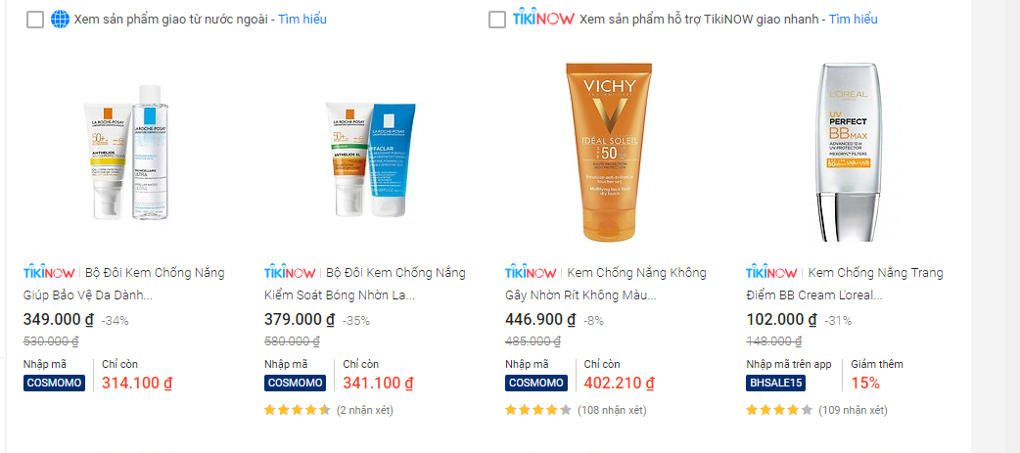Open title Kem Chống Nắng Không Gây Nhờn Rít
The height and width of the screenshot is (453, 1020).
click(606, 284)
